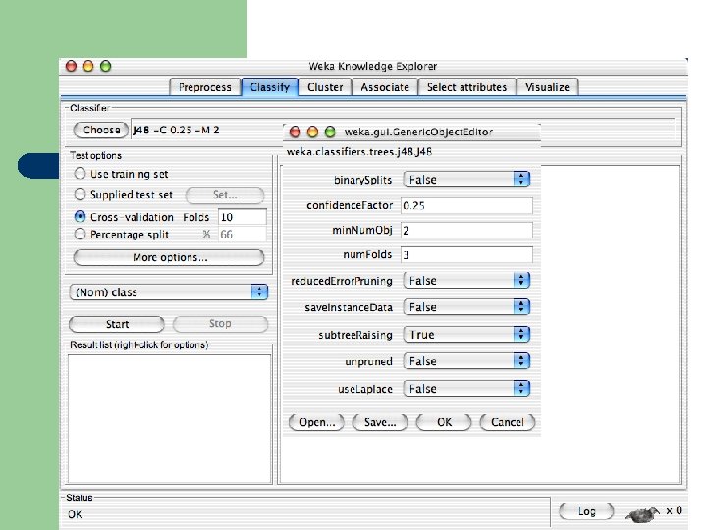The width and height of the screenshot is (707, 530).
Task: Open the reducedErrorPruning dropdown
Action: point(466,281)
